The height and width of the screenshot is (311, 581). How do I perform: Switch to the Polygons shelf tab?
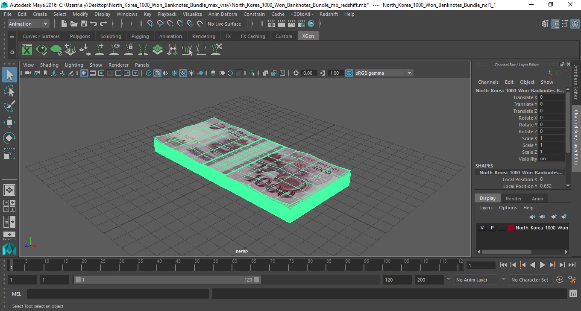click(x=80, y=36)
